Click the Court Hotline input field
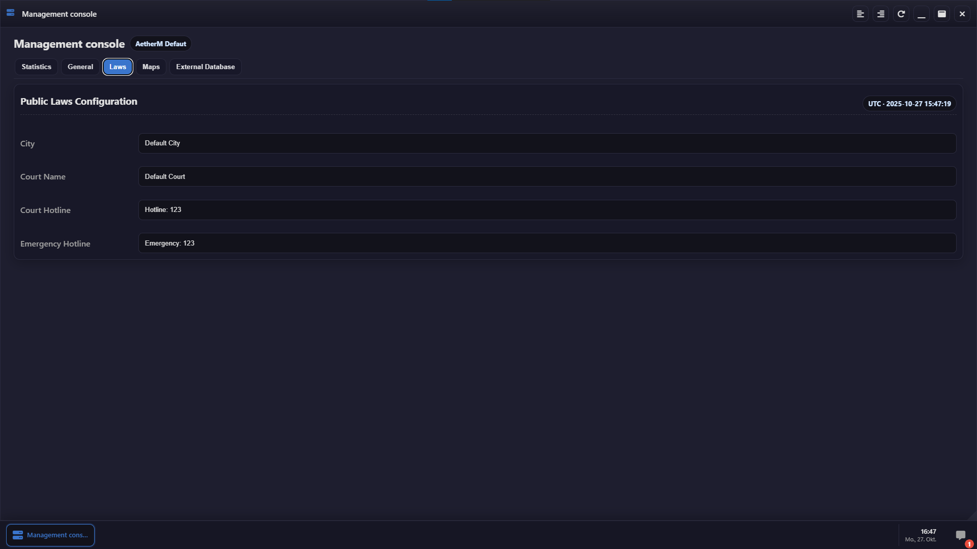Screen dimensions: 977x549 point(547,210)
